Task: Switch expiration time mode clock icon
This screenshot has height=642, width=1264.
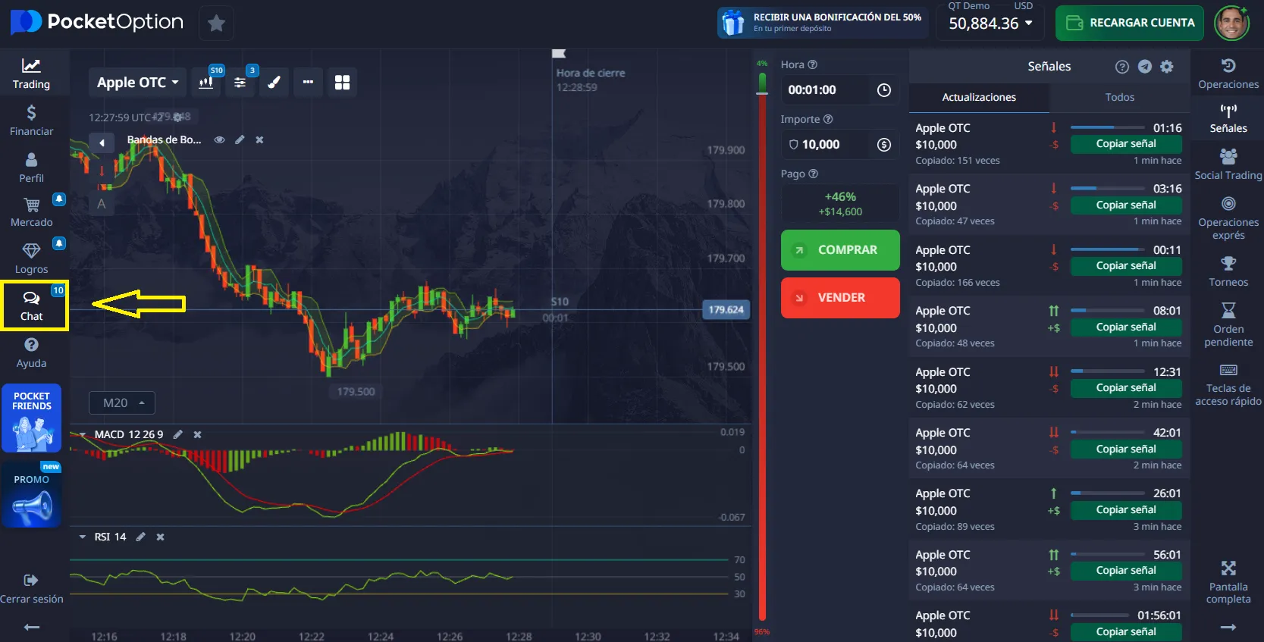Action: [884, 90]
